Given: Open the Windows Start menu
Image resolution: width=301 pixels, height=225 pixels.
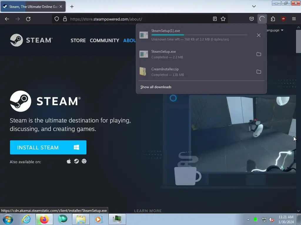Looking at the screenshot, I should tap(8, 219).
